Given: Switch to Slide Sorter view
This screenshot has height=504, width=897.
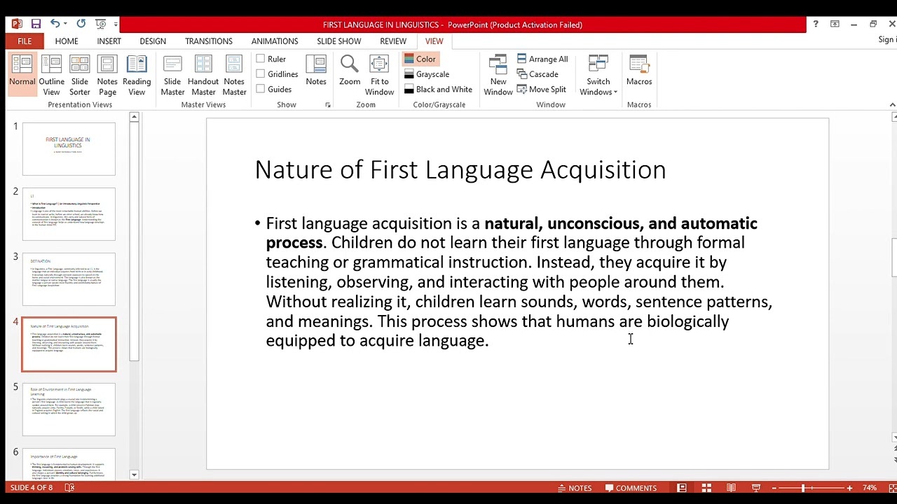Looking at the screenshot, I should pyautogui.click(x=79, y=75).
